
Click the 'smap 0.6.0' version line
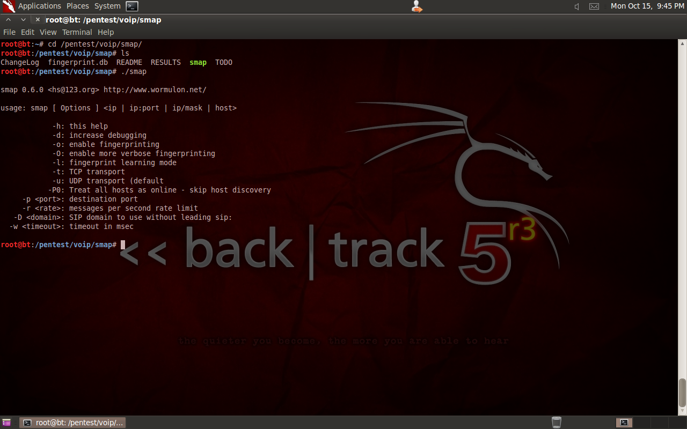click(104, 90)
